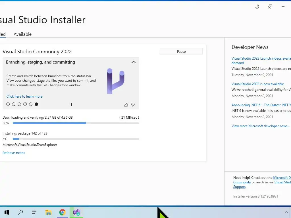Viewport: 291px width, 218px height.
Task: View more Microsoft developer news
Action: tap(261, 126)
